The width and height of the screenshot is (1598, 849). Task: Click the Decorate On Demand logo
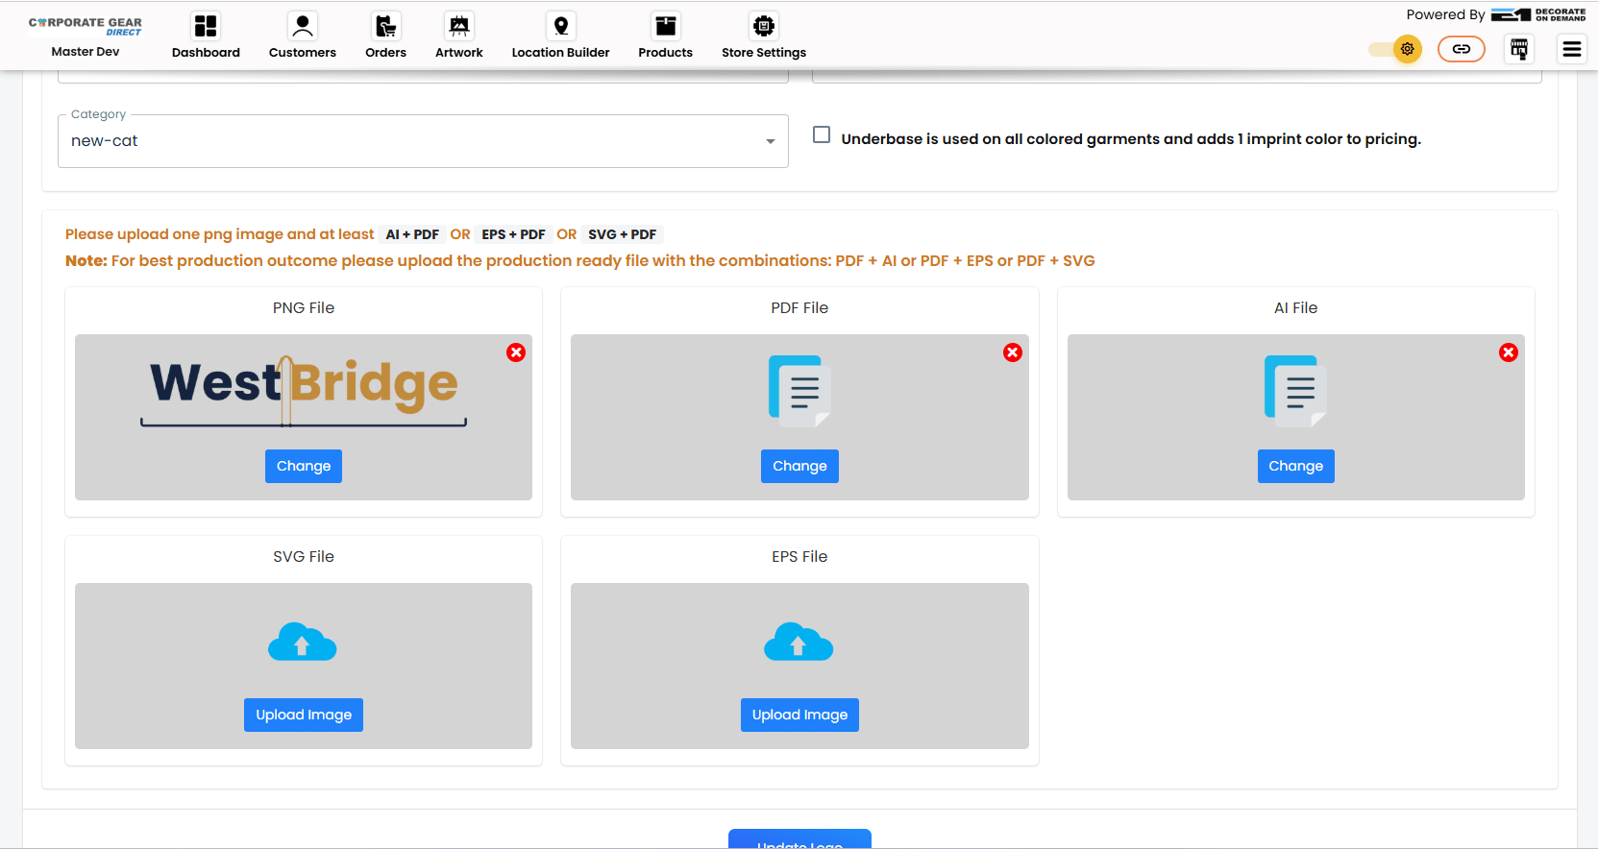click(x=1538, y=15)
